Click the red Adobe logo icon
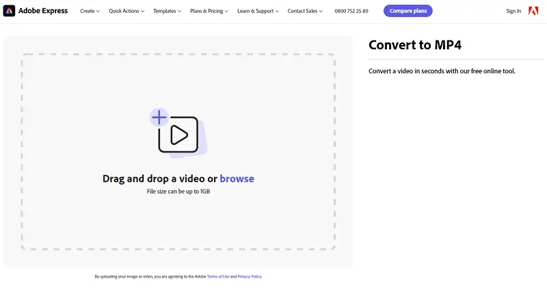The width and height of the screenshot is (547, 288). coord(533,11)
